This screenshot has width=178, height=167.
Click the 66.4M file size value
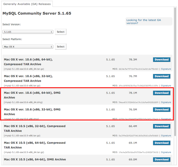[133, 126]
